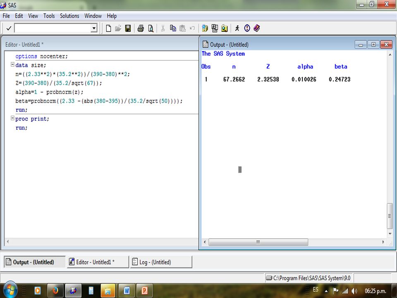Click Editor horizontal scrollbar left arrow
The image size is (397, 298).
point(8,241)
